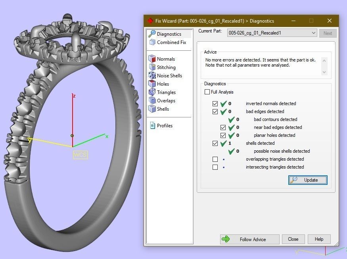Screen dimensions: 347x259
Task: Toggle near bad edges detected checkbox
Action: 223,127
